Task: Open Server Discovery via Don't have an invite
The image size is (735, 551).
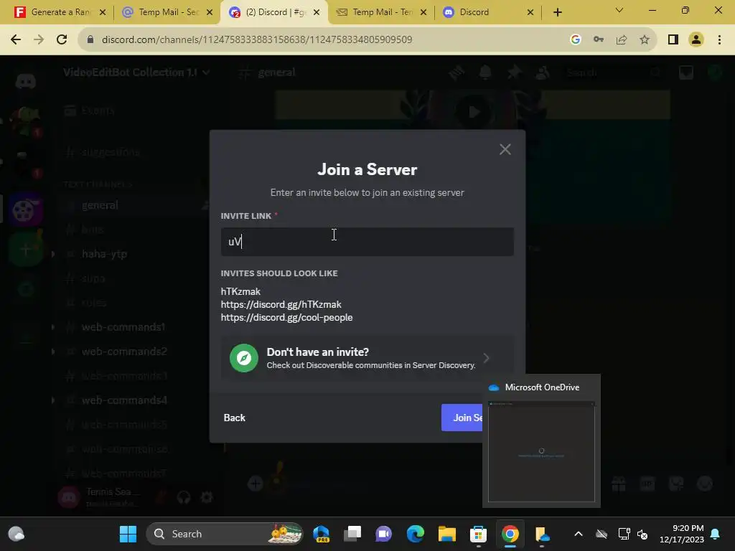Action: click(x=367, y=358)
